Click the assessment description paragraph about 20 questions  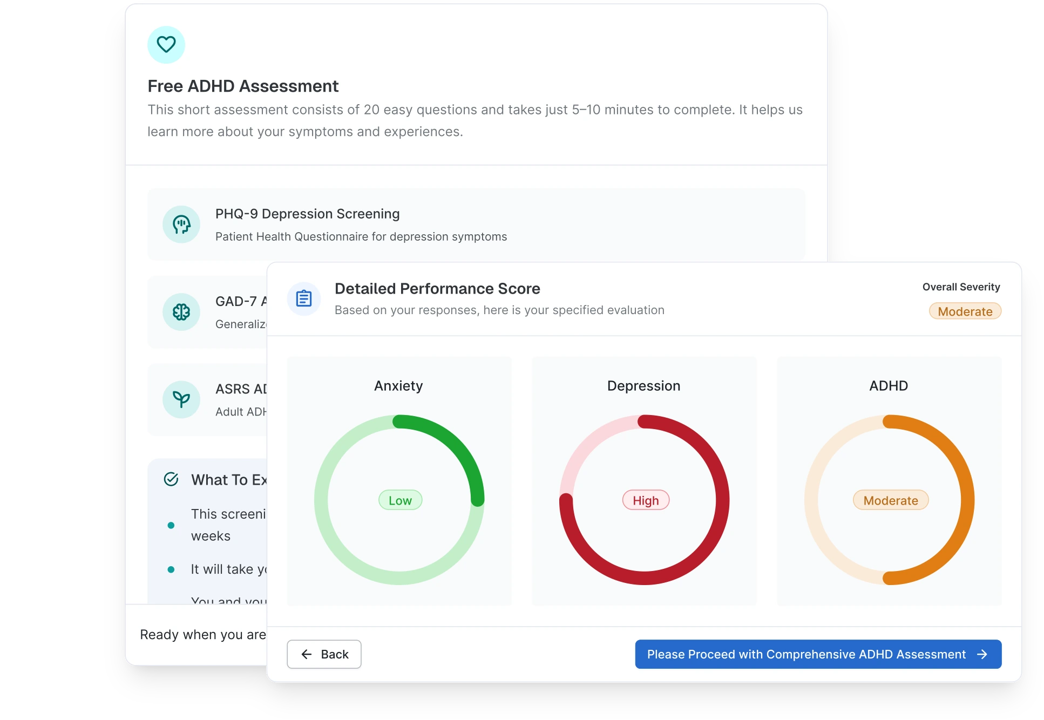475,121
